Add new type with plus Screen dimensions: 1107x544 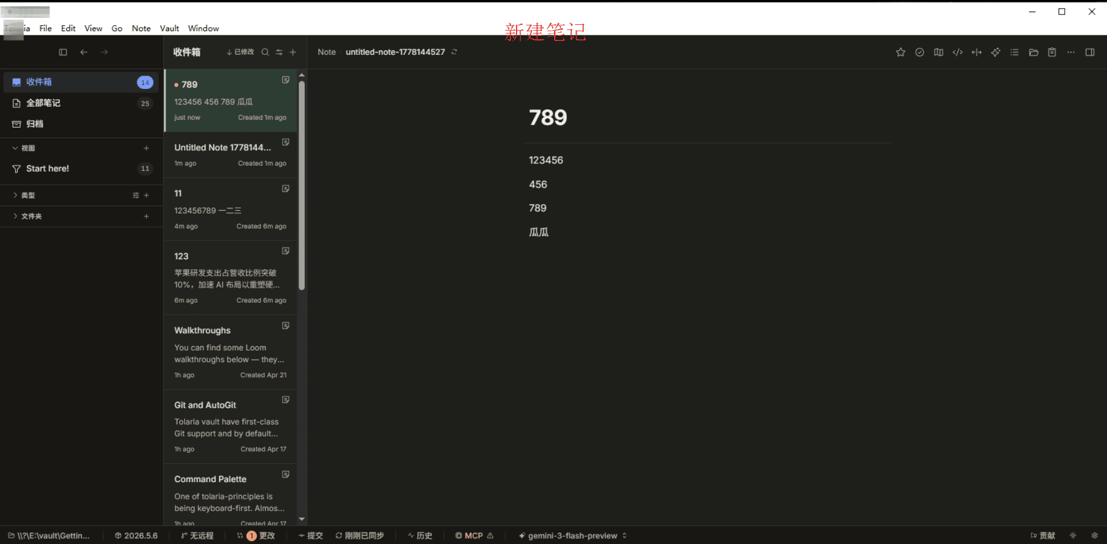point(146,195)
